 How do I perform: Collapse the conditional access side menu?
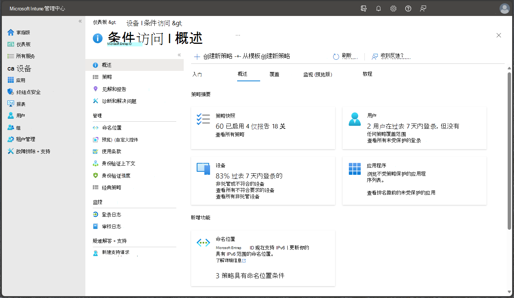[179, 55]
